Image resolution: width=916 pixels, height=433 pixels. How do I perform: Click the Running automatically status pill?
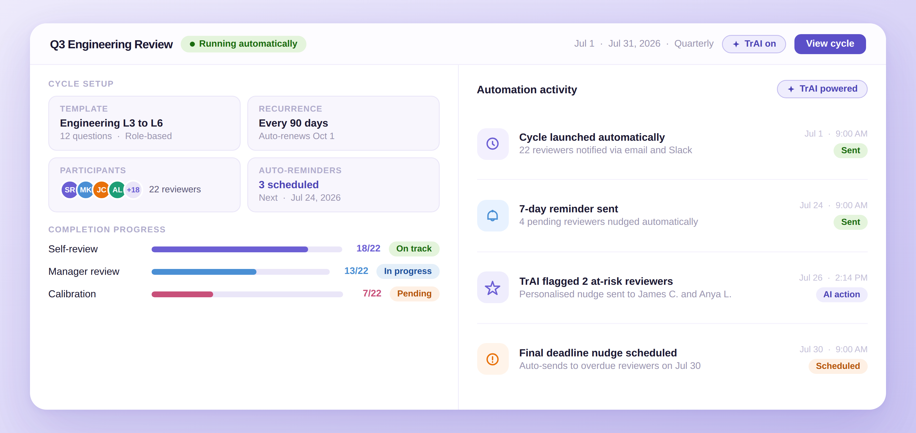243,44
